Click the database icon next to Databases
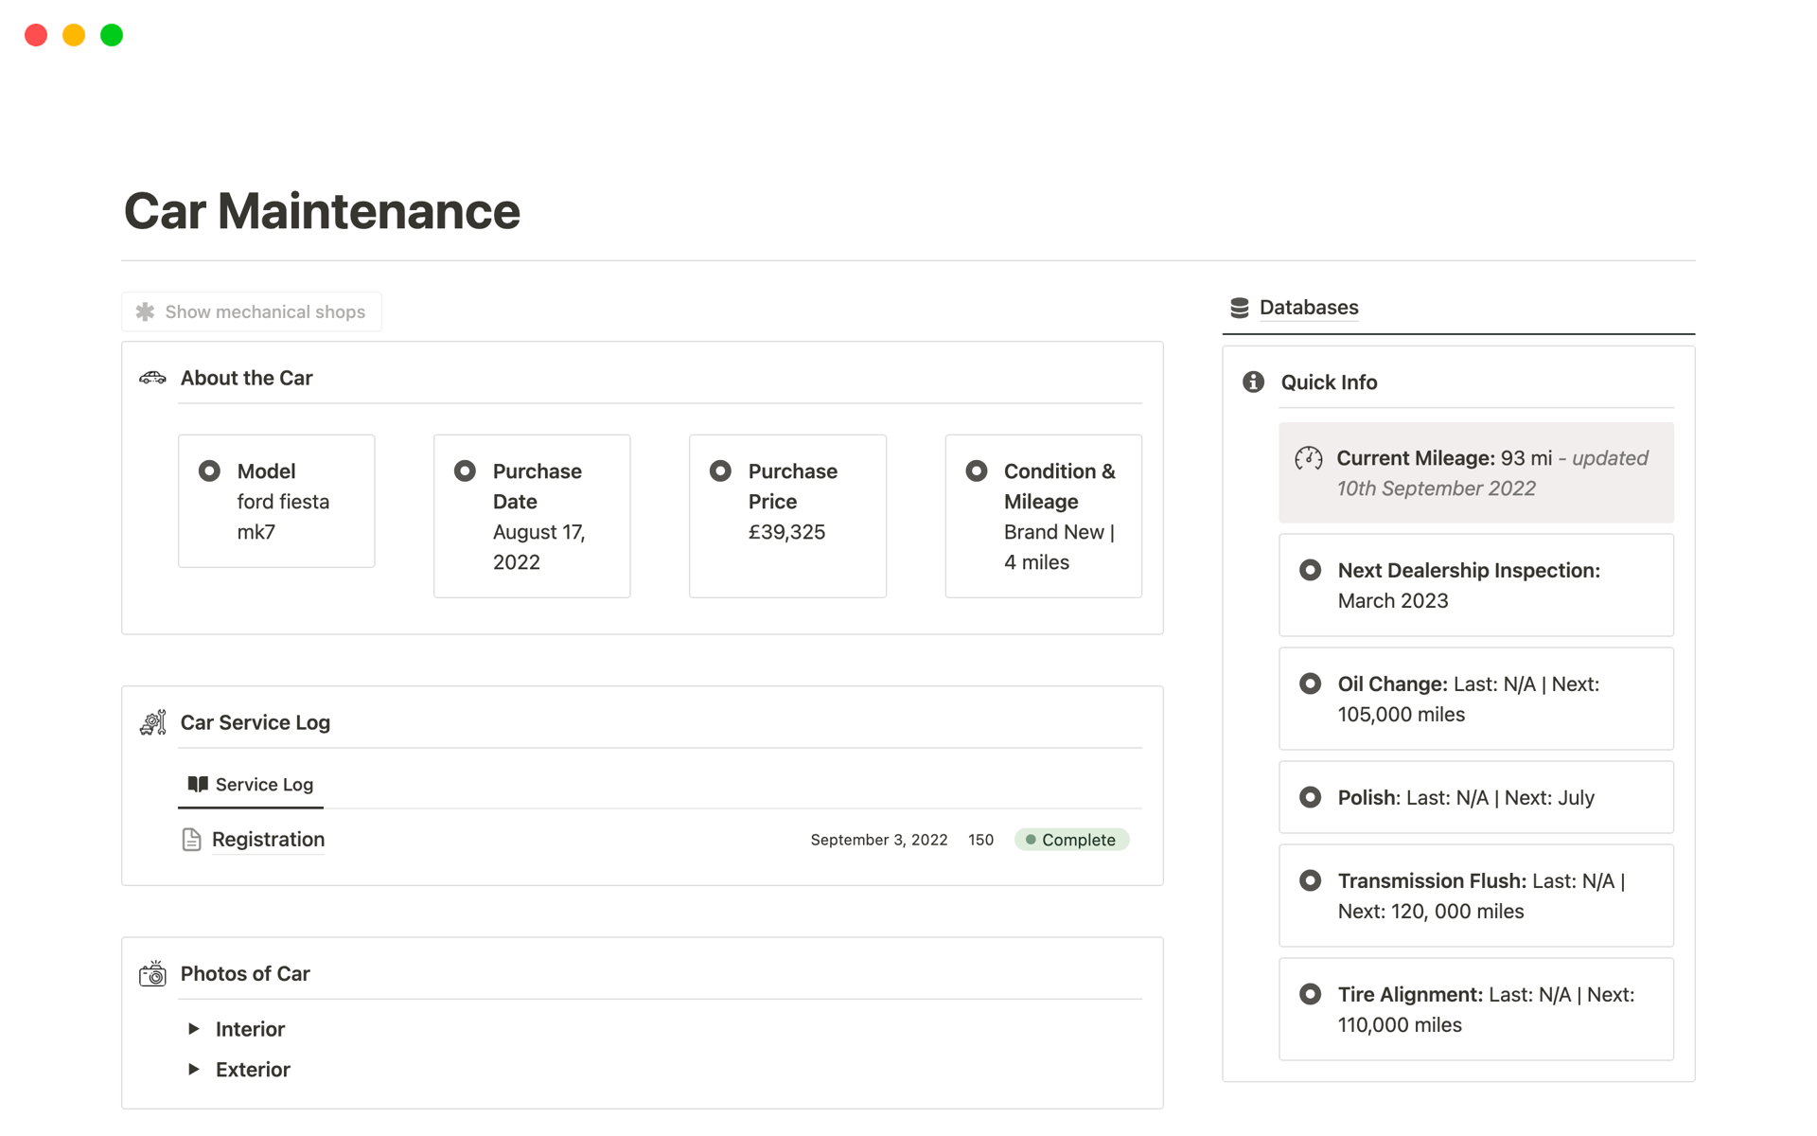Viewport: 1817px width, 1136px height. 1238,308
